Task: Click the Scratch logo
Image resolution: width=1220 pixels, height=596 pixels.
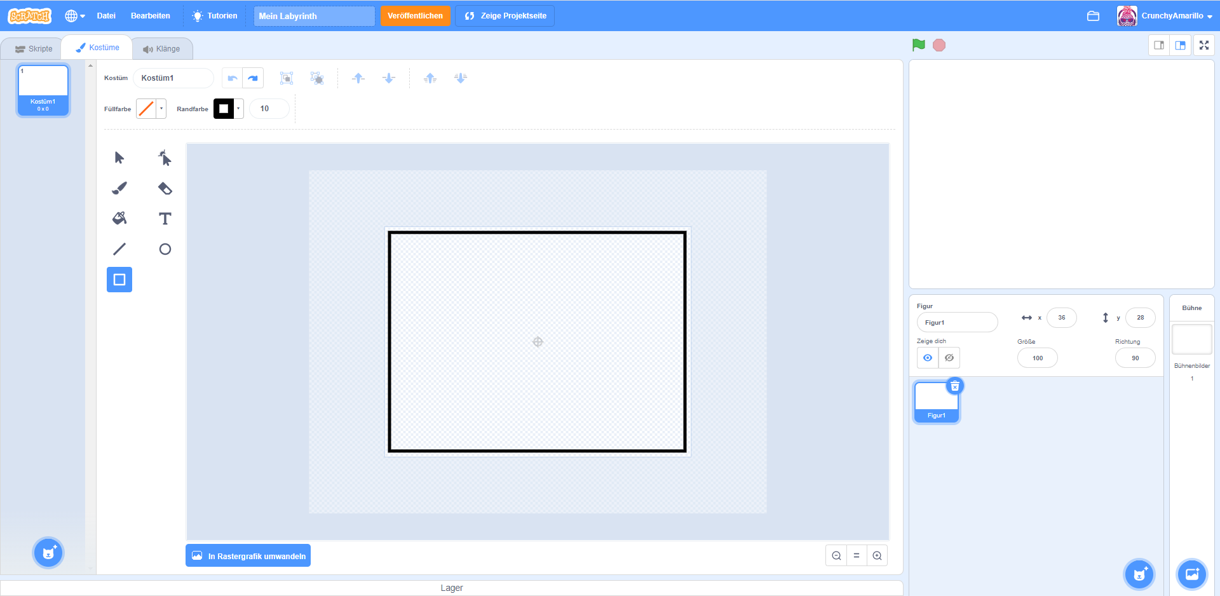Action: 30,16
